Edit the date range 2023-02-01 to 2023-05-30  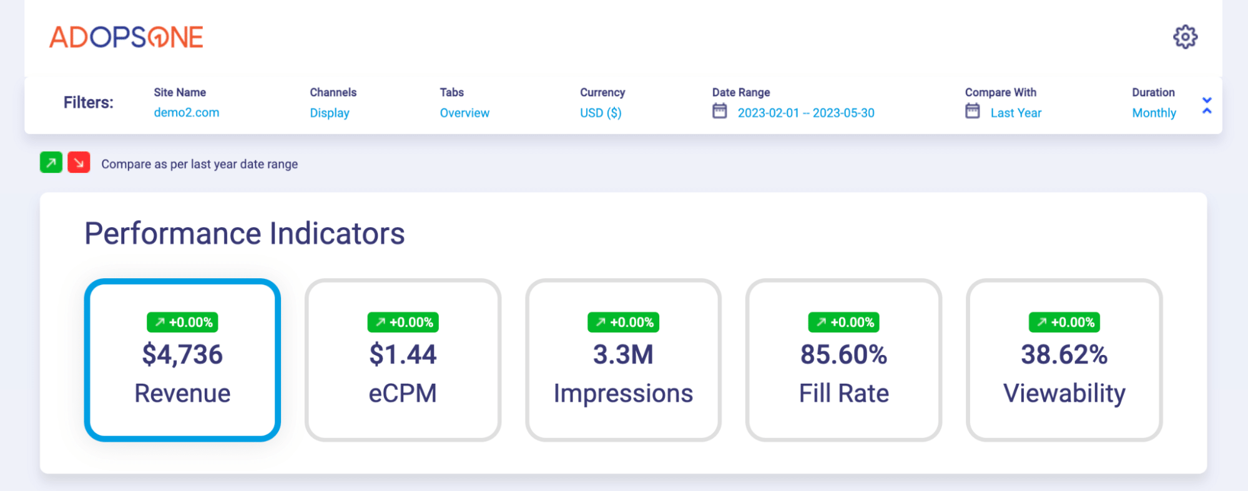pyautogui.click(x=805, y=113)
